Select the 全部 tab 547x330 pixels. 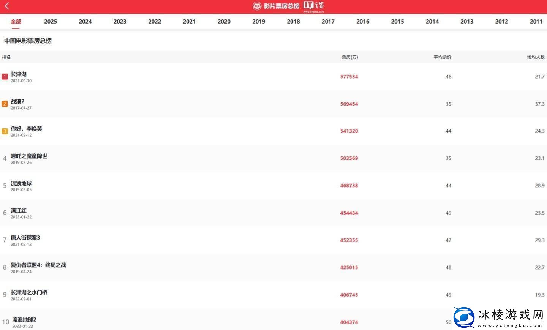(x=16, y=22)
